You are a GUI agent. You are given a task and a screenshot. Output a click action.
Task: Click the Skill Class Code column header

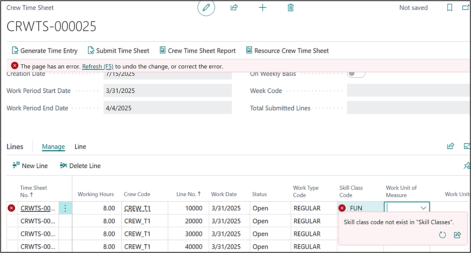tap(351, 191)
